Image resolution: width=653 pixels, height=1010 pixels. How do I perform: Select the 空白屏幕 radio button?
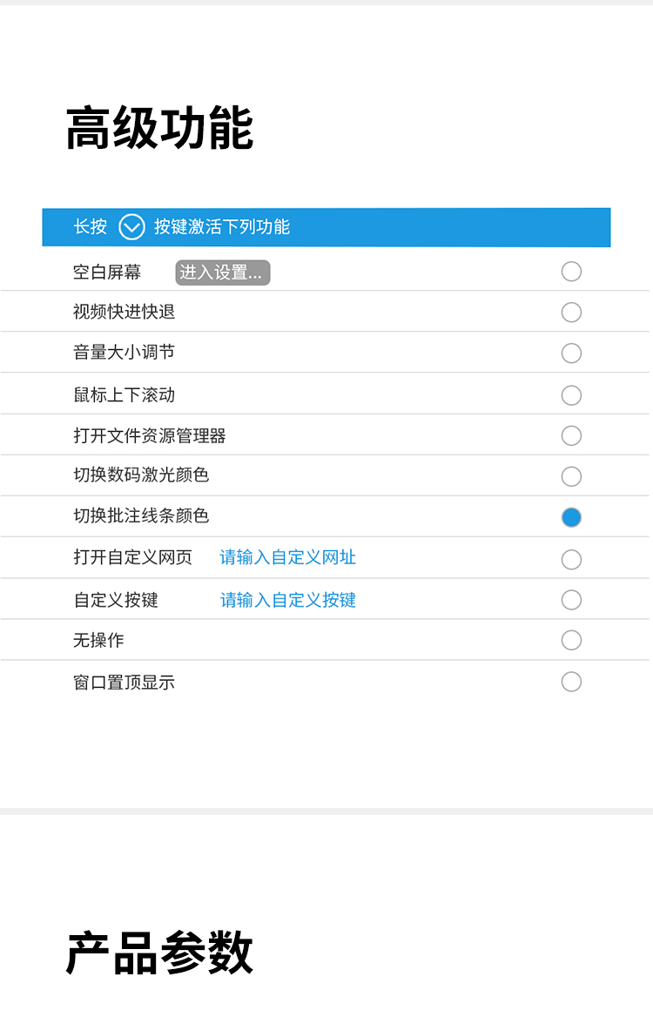click(571, 272)
